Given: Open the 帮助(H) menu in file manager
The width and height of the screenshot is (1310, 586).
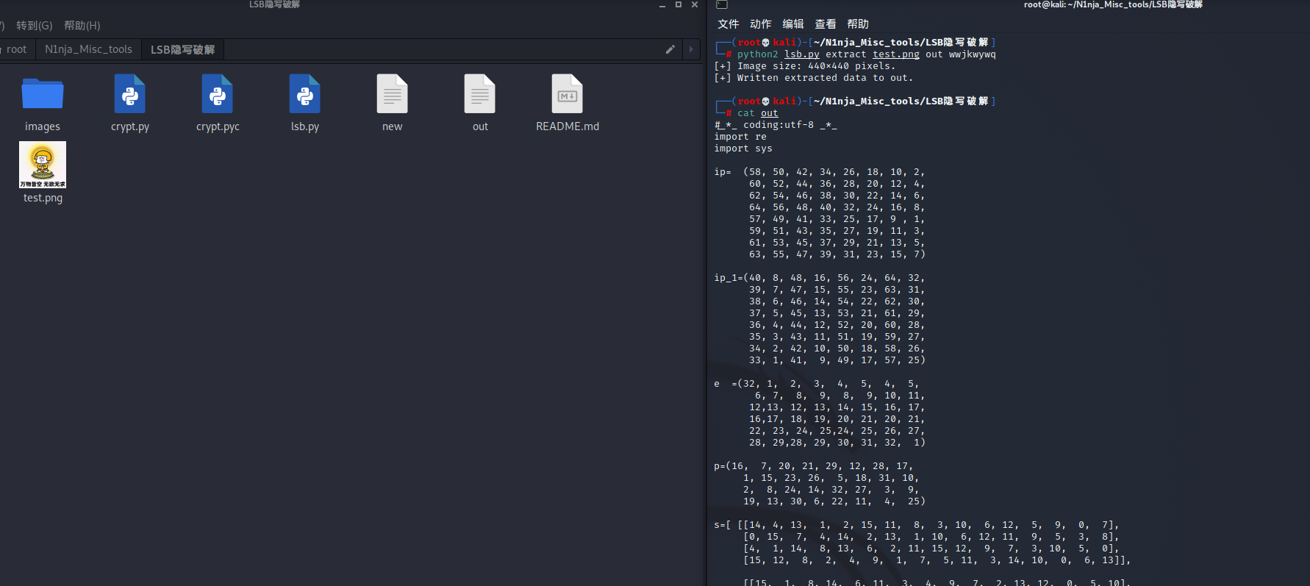Looking at the screenshot, I should 82,26.
